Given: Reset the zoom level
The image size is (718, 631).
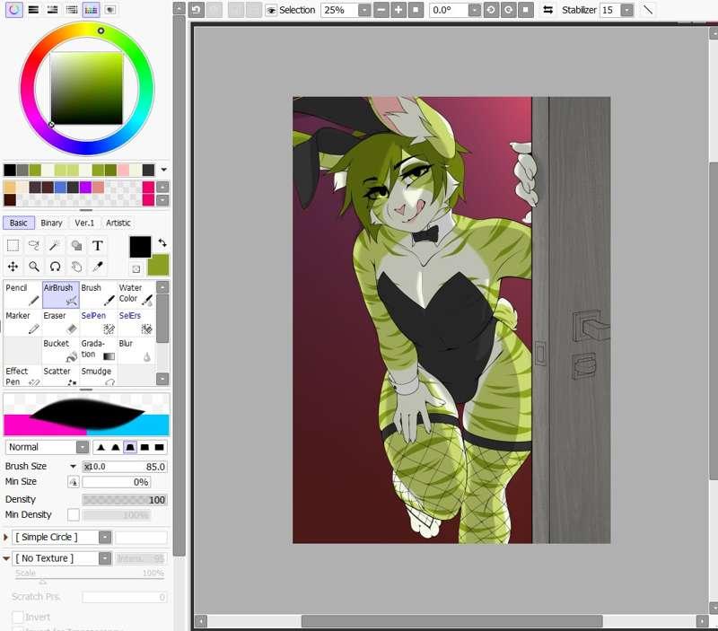Looking at the screenshot, I should pos(416,10).
